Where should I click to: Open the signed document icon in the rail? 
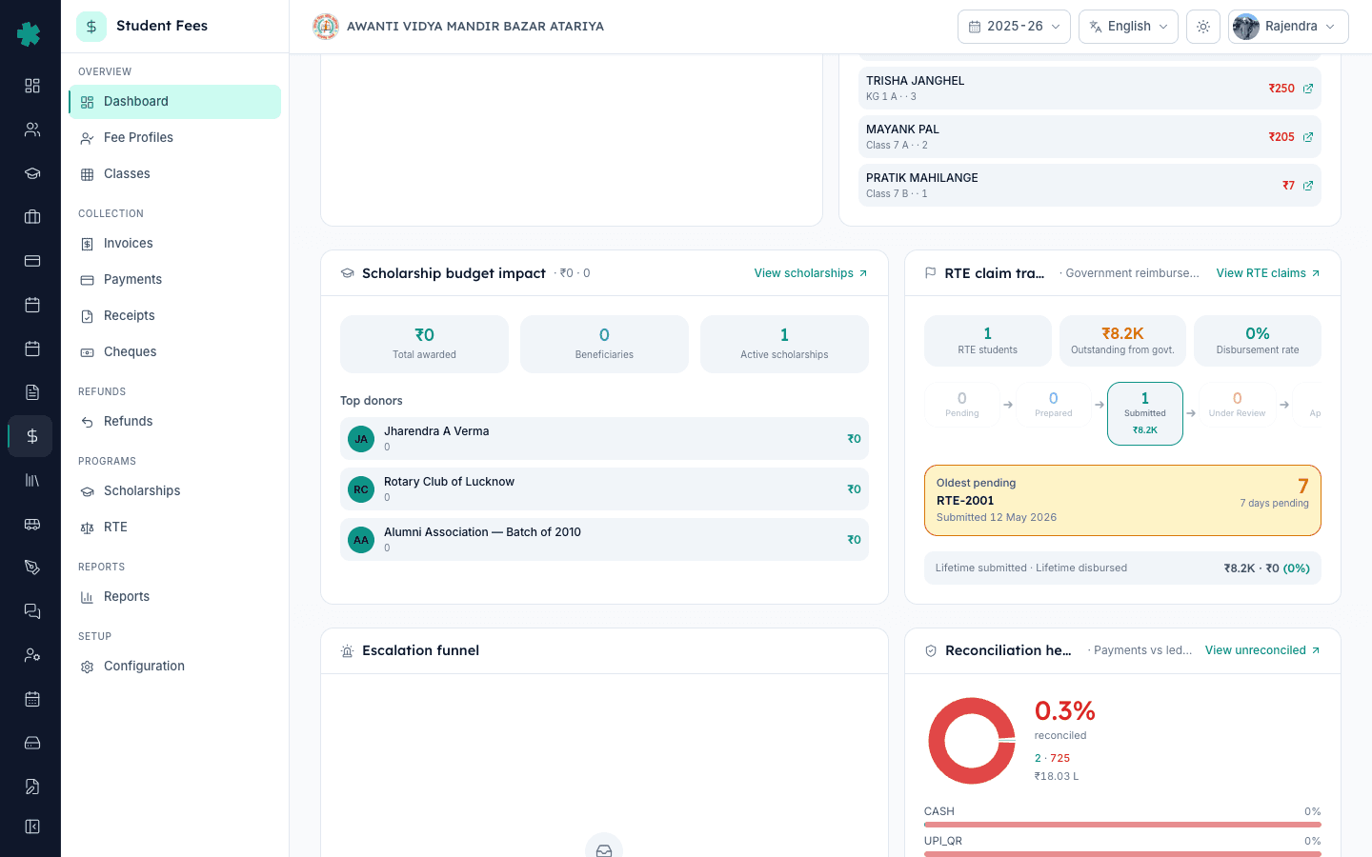coord(32,787)
